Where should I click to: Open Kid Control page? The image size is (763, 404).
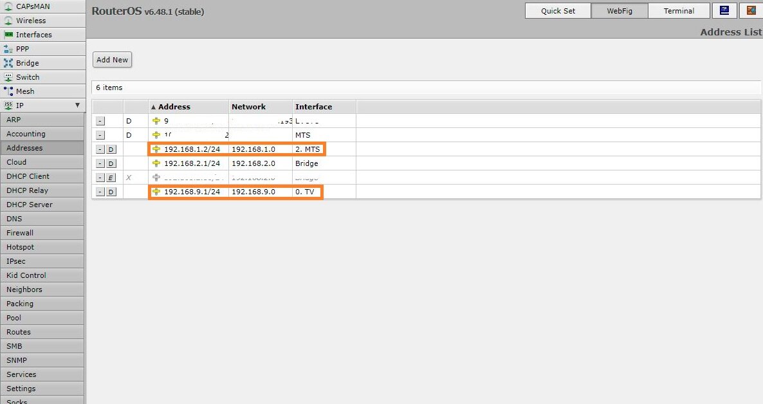pyautogui.click(x=42, y=275)
